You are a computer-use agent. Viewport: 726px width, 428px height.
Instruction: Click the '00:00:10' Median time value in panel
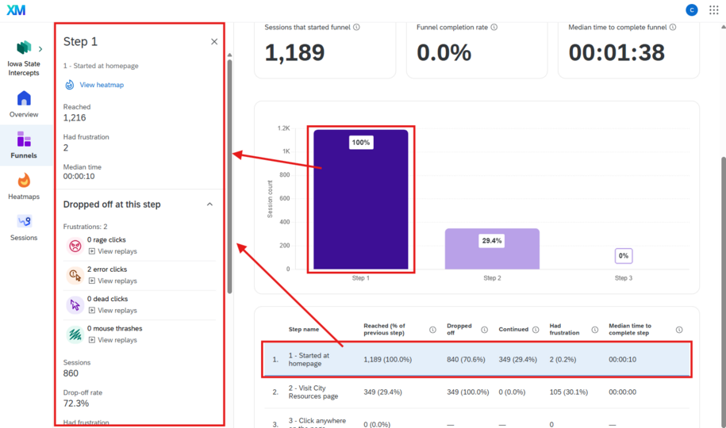79,176
